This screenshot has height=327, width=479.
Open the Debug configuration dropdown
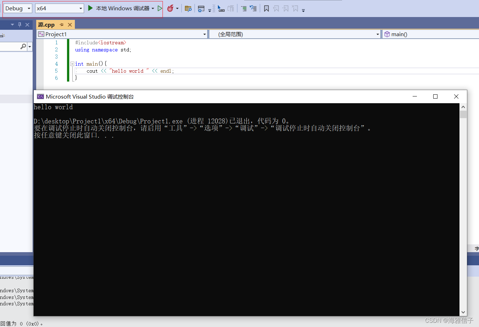click(x=18, y=8)
